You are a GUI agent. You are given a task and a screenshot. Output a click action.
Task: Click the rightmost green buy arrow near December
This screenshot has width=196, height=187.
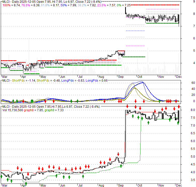coord(178,123)
